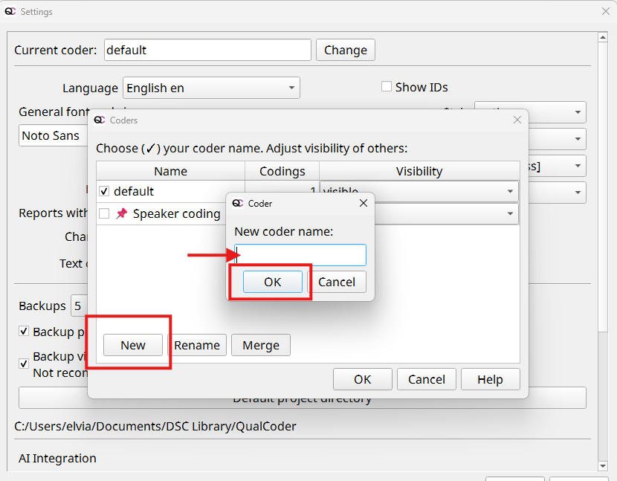Click the New button in Coders
The image size is (617, 481).
tap(133, 345)
